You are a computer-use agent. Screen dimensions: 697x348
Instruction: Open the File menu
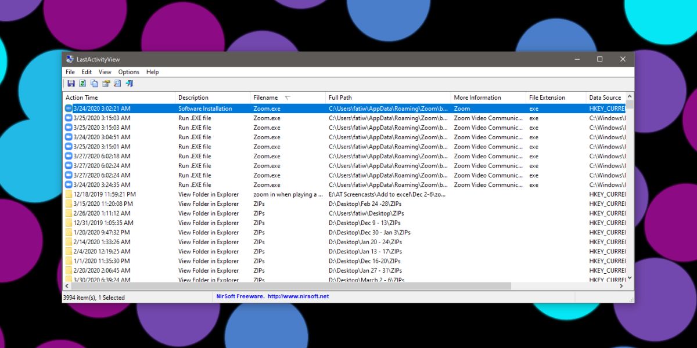pyautogui.click(x=70, y=72)
